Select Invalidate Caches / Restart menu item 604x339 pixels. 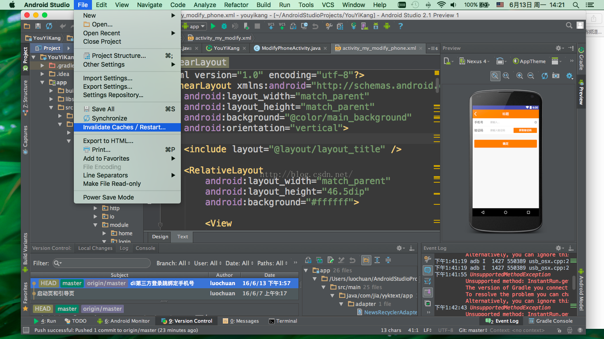pos(127,127)
